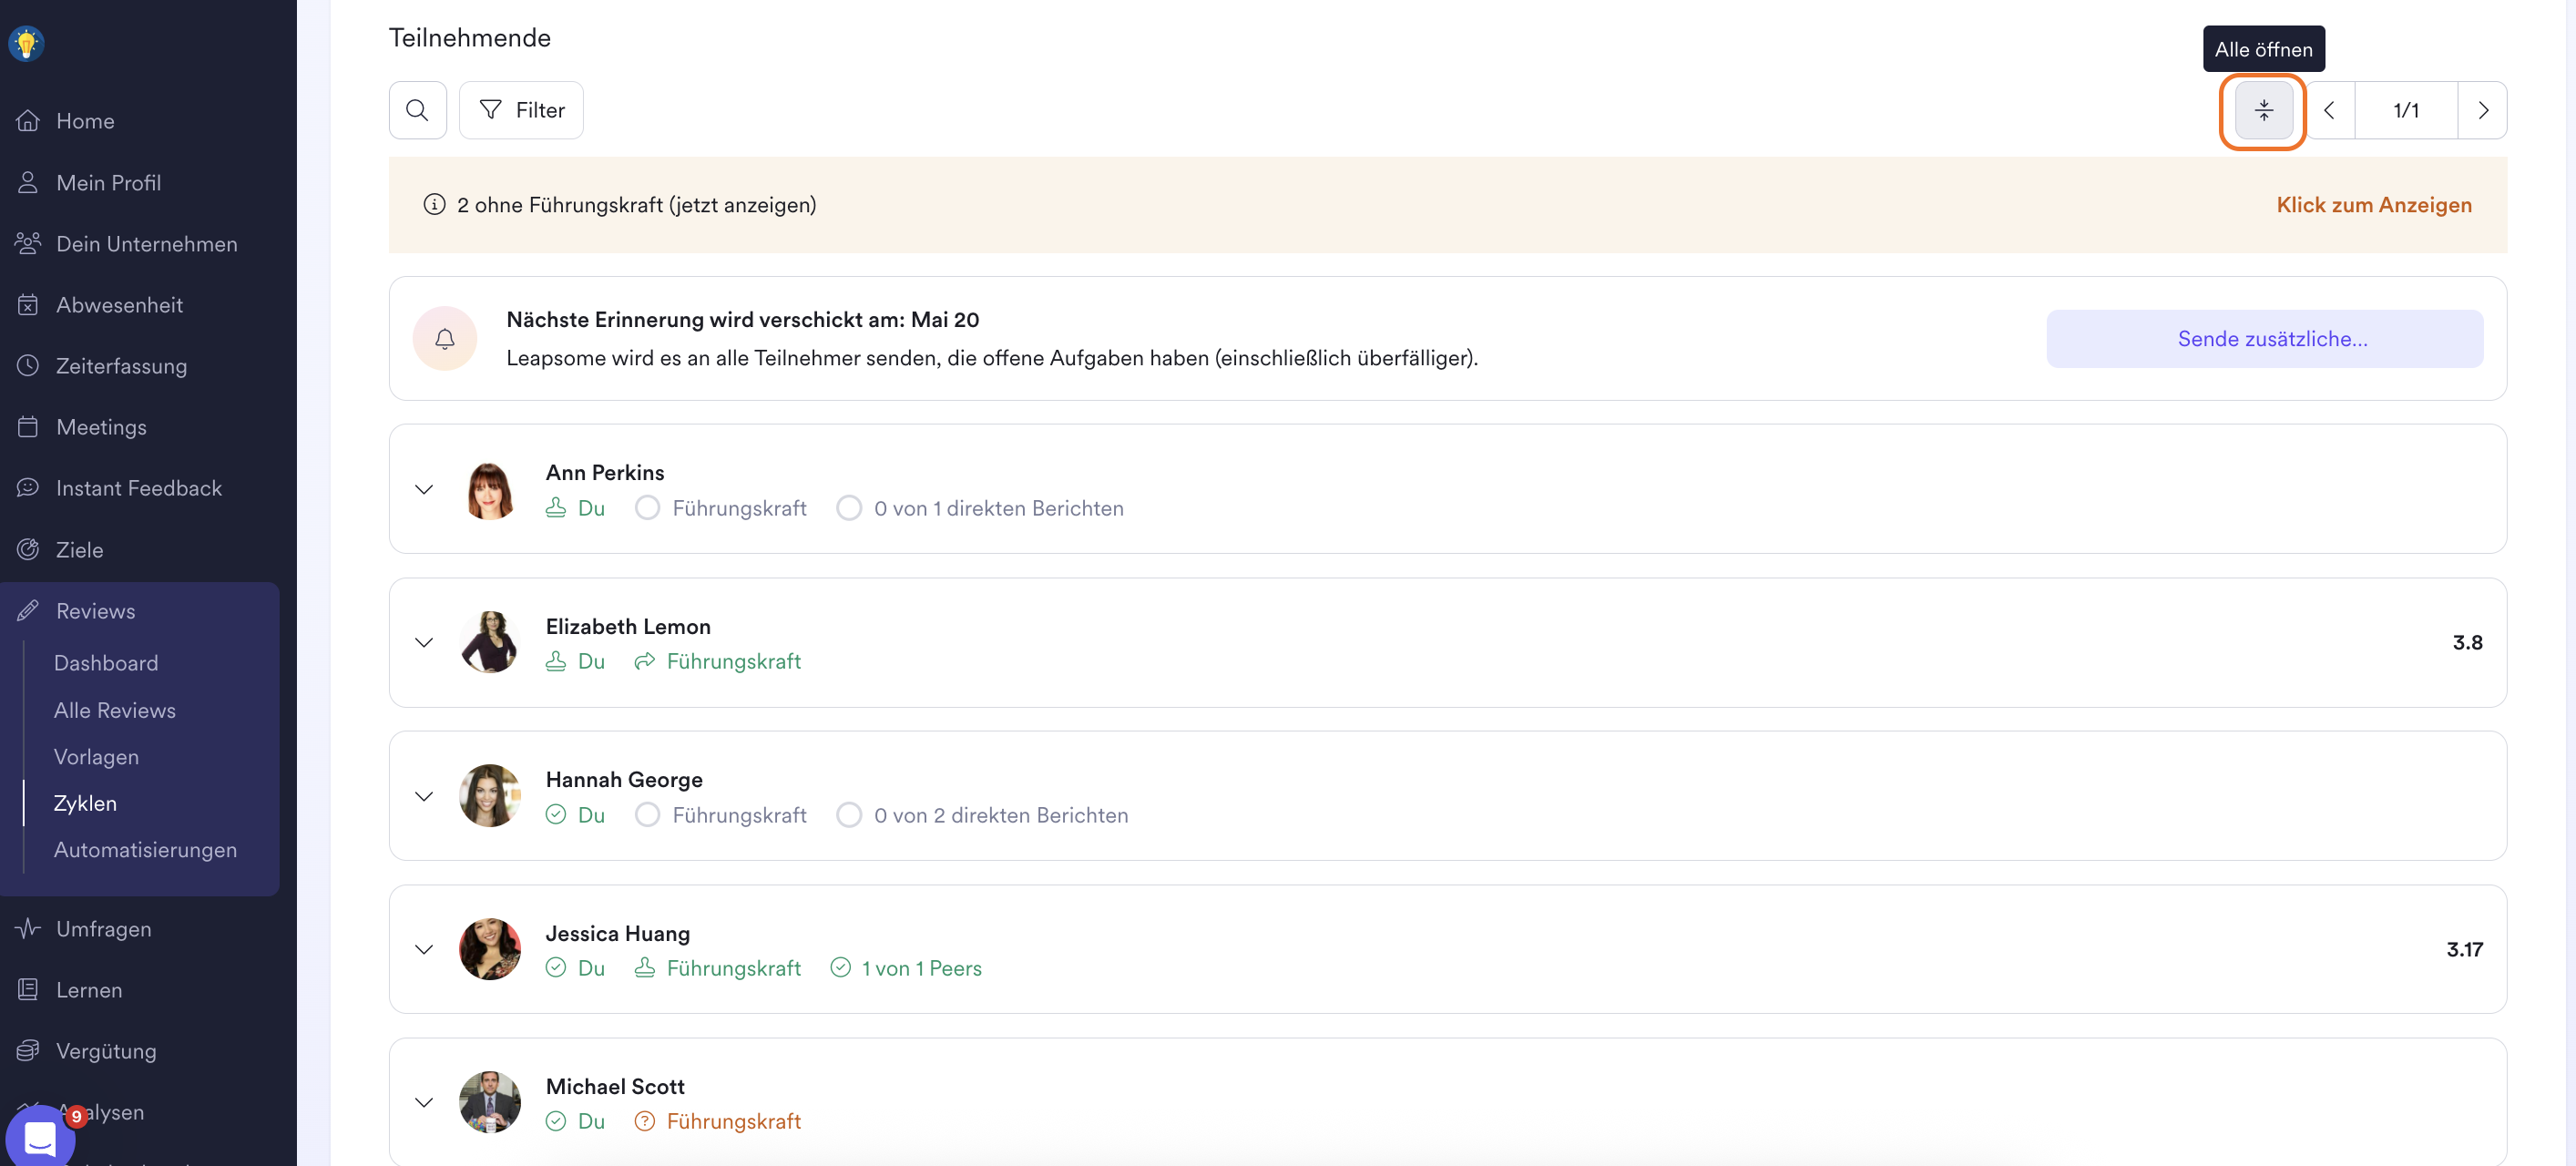This screenshot has height=1166, width=2576.
Task: Go to next page arrow
Action: tap(2482, 110)
